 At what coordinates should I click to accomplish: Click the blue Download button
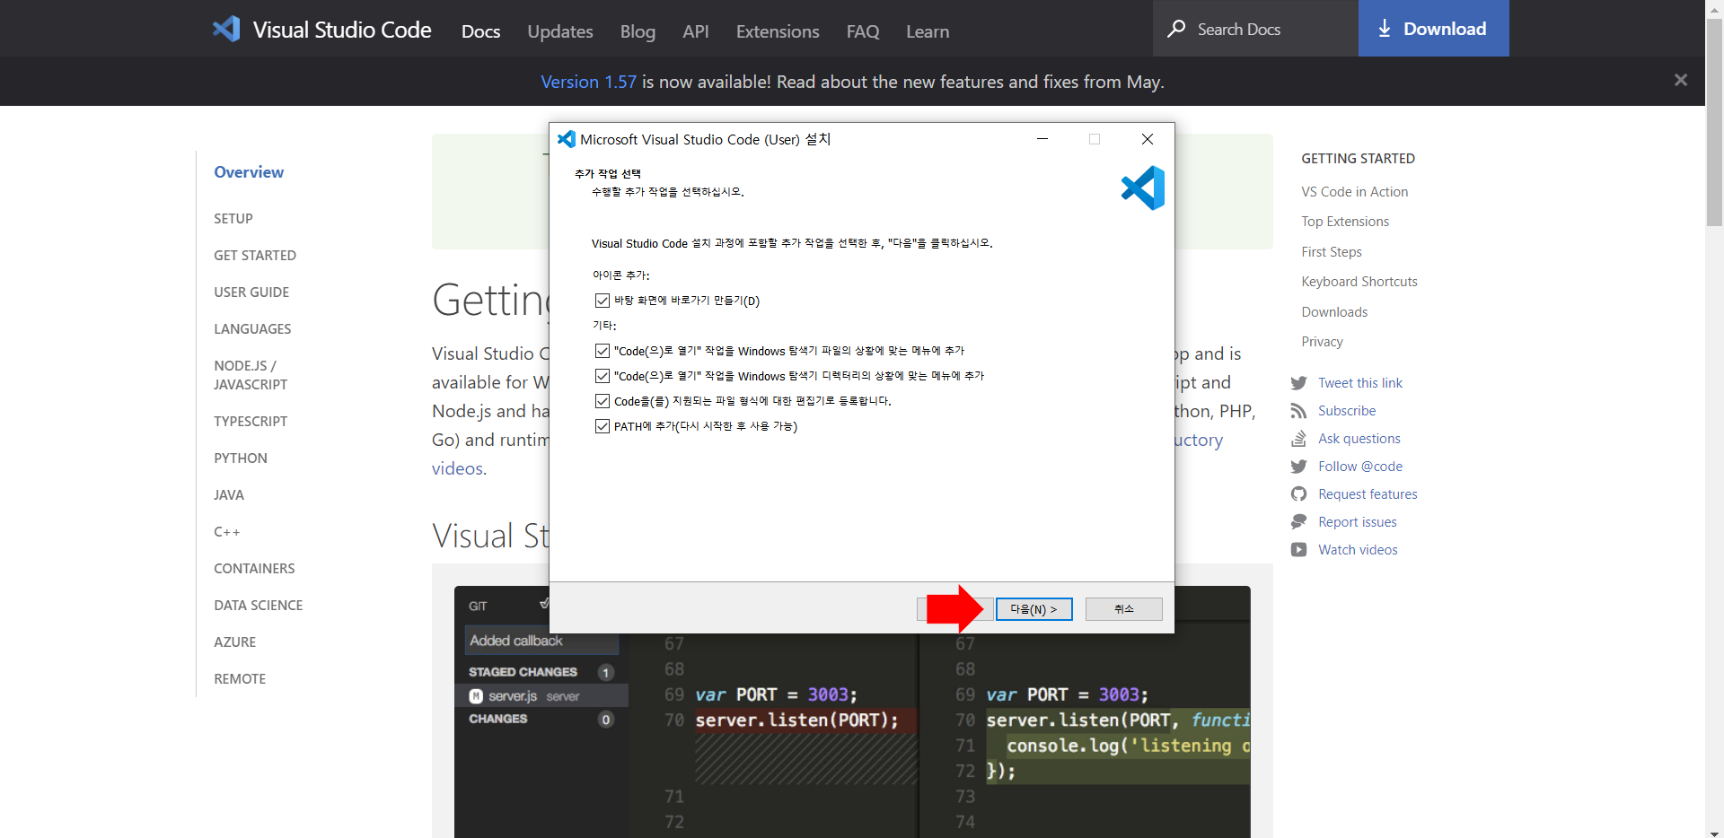tap(1434, 29)
